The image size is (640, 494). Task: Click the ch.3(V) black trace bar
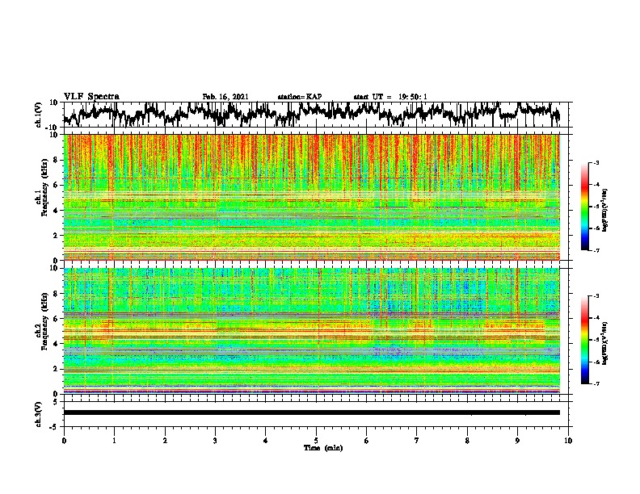coord(311,412)
